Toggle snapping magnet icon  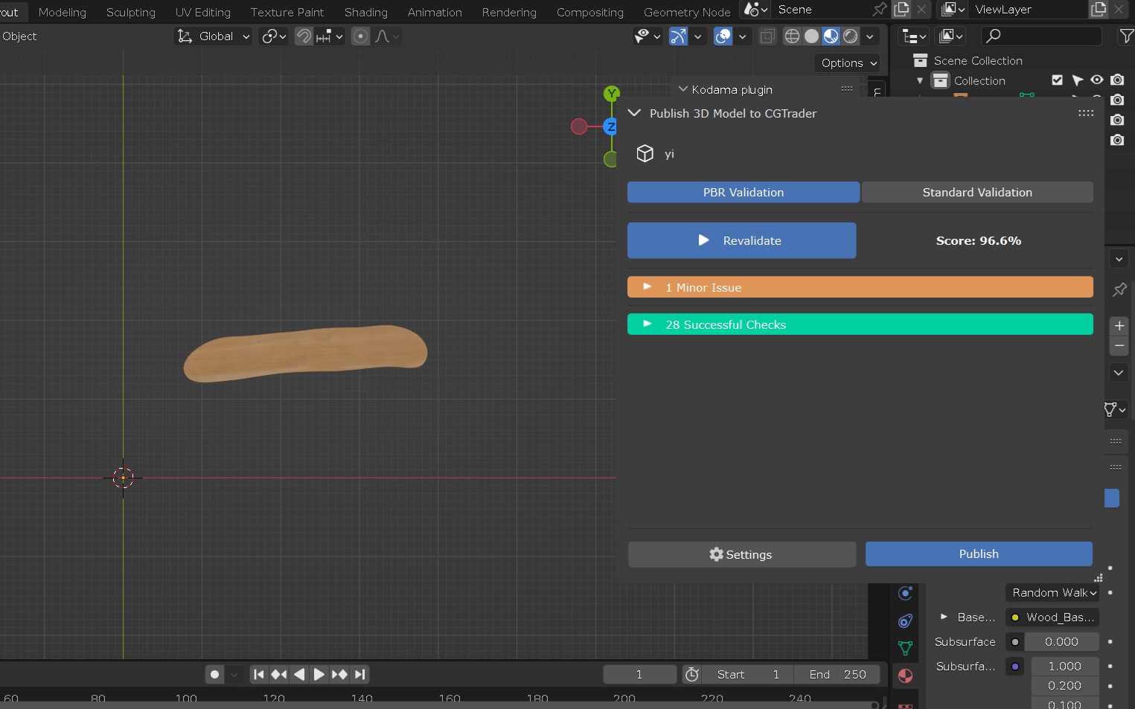click(x=304, y=36)
